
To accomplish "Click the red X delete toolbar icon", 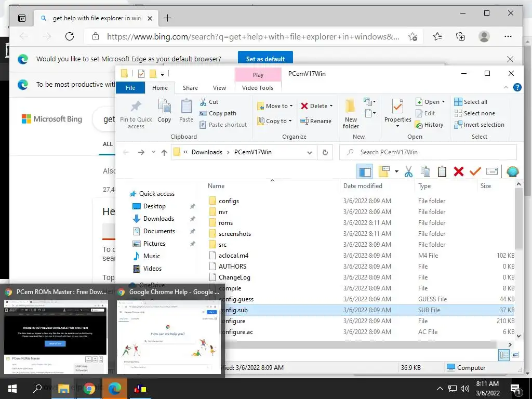I will pyautogui.click(x=458, y=171).
